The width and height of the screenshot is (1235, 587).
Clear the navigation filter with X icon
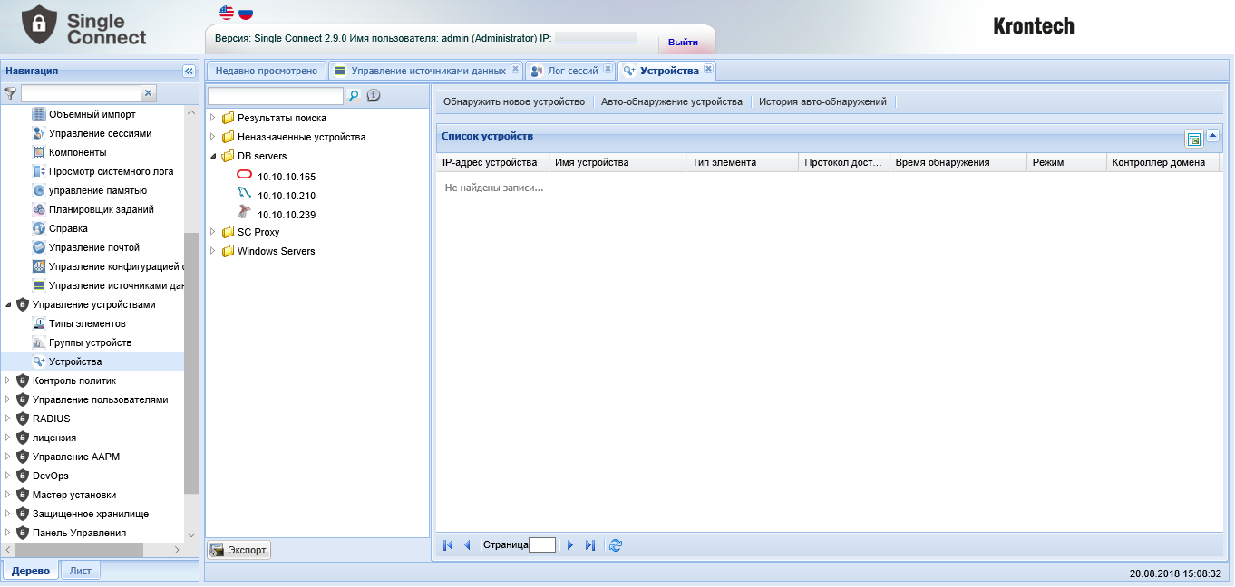point(149,93)
